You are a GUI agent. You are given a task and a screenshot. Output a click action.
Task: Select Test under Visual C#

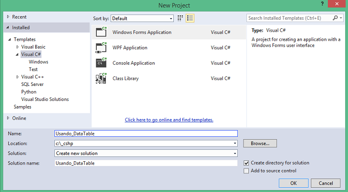click(x=33, y=69)
